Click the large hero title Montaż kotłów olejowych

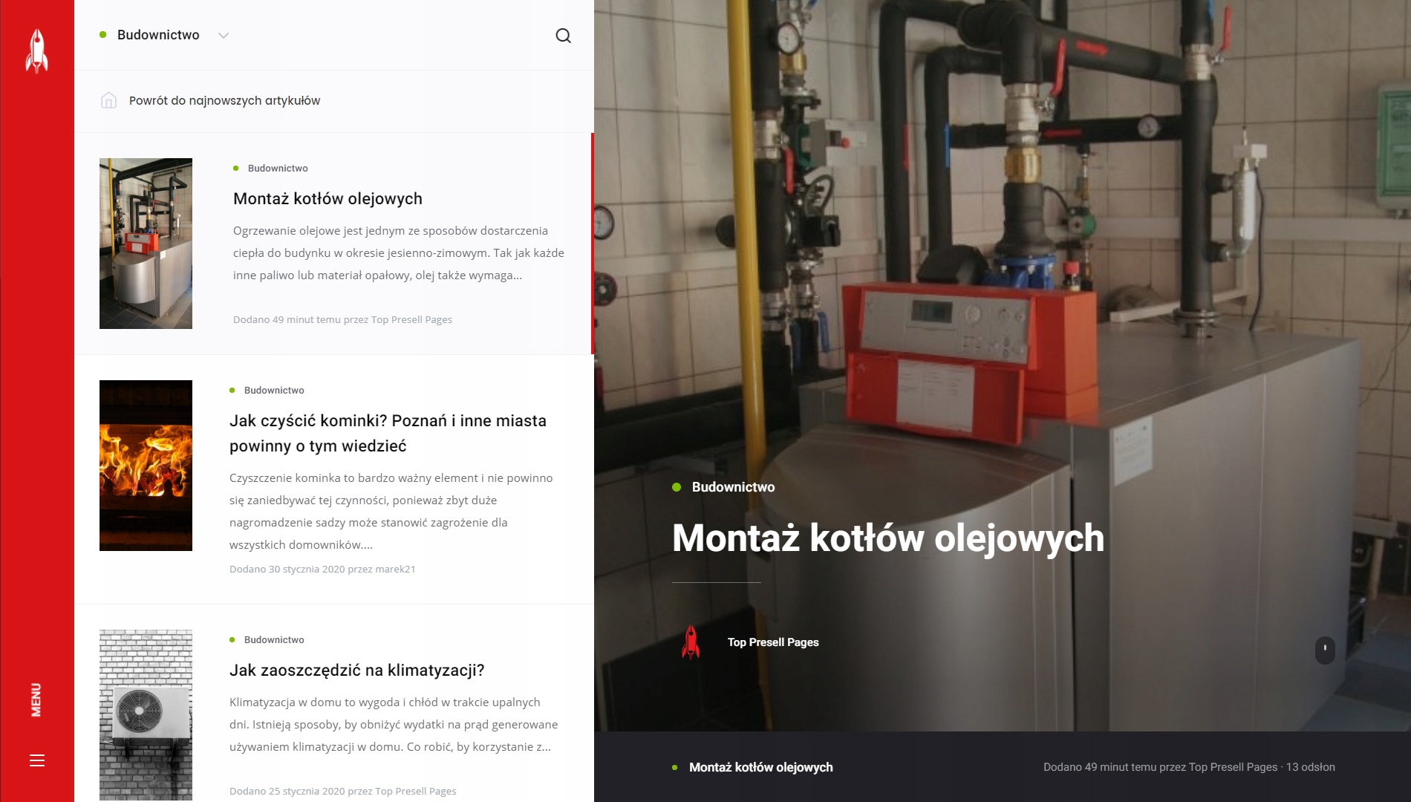click(x=888, y=538)
